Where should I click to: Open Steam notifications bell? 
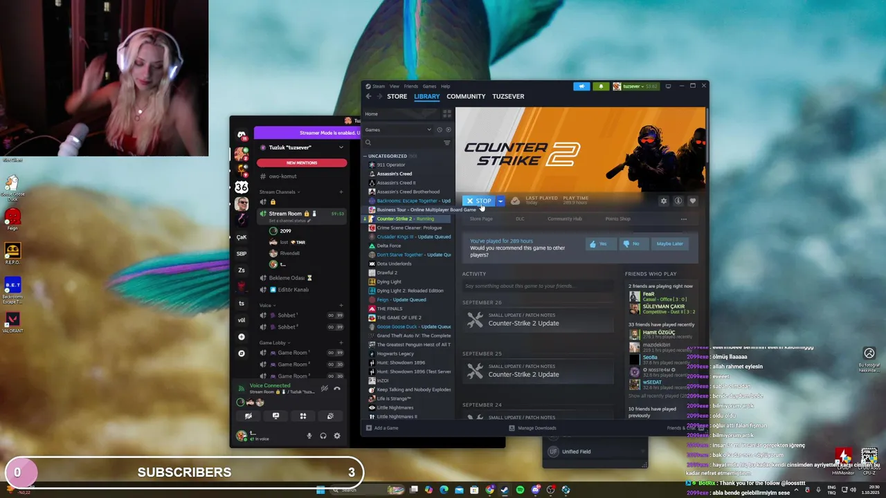(x=600, y=86)
